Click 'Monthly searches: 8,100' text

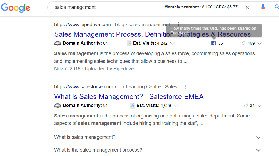point(188,7)
